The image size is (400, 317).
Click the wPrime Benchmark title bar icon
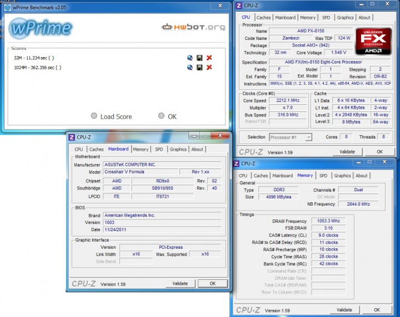pos(8,8)
